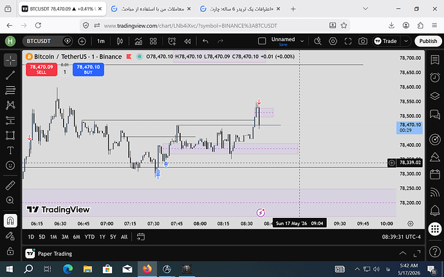Toggle the magnet snapping mode
444x277 pixels.
coord(10,220)
